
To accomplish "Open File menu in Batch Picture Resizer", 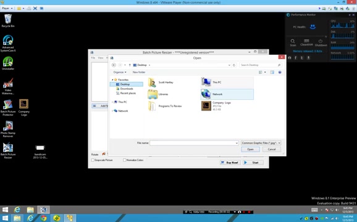I will 93,58.
